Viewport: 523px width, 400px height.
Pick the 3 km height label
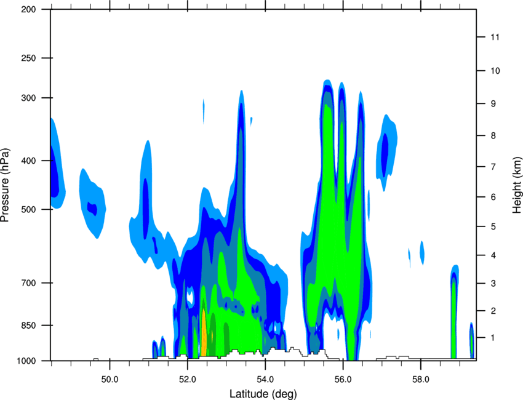coord(493,283)
